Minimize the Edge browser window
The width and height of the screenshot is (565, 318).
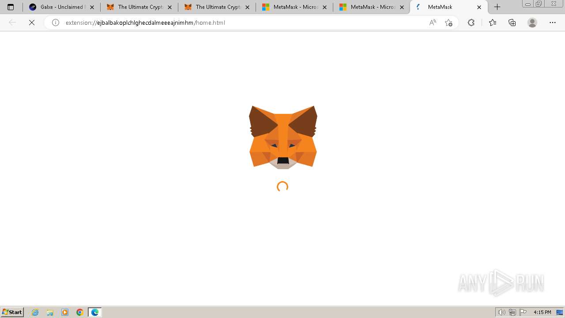coord(528,4)
